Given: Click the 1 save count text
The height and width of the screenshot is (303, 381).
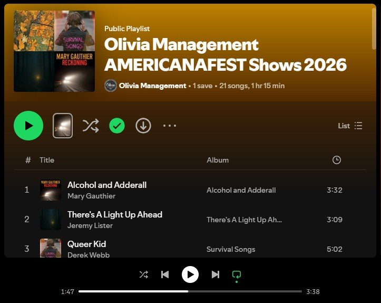Looking at the screenshot, I should 202,86.
